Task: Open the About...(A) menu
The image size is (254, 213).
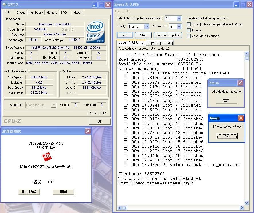Action: pos(147,48)
